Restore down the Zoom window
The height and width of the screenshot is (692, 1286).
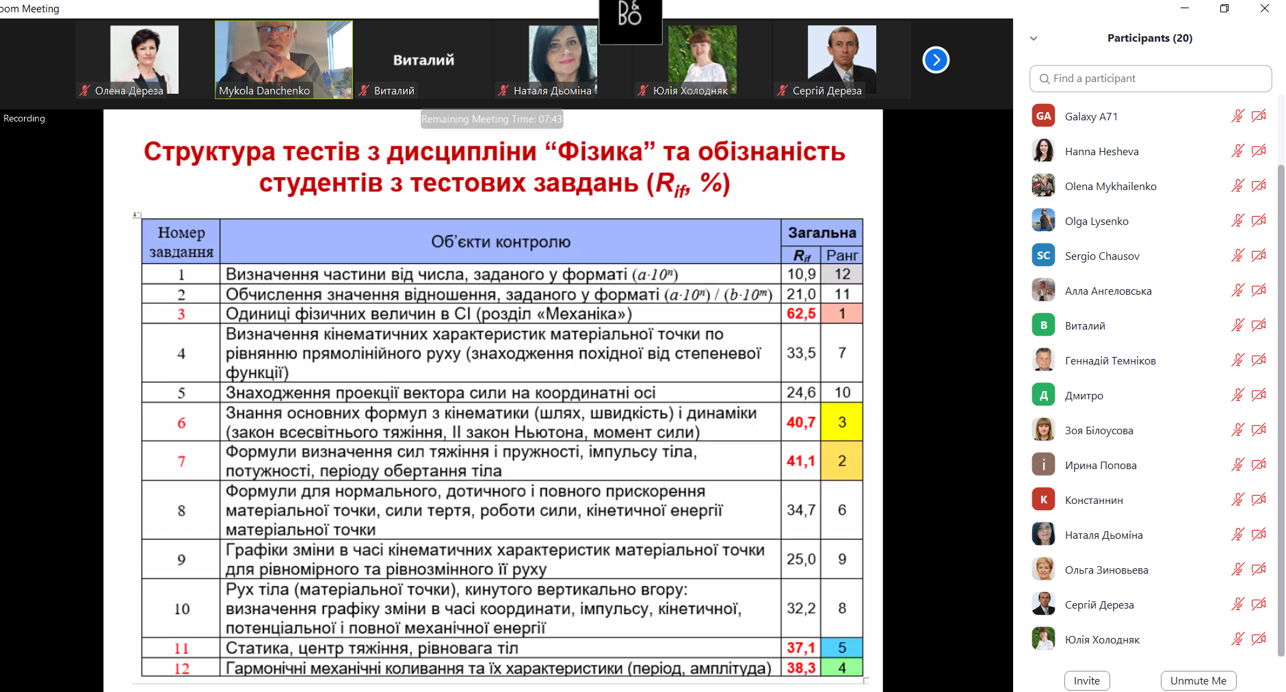click(x=1224, y=8)
